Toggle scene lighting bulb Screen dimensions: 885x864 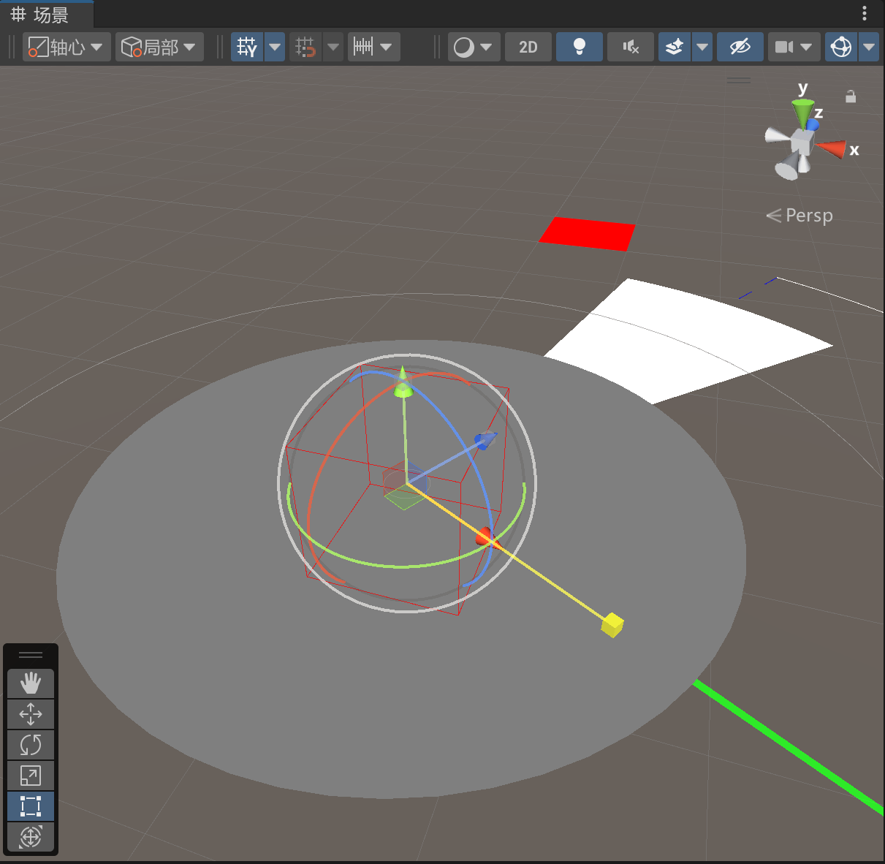[x=579, y=48]
